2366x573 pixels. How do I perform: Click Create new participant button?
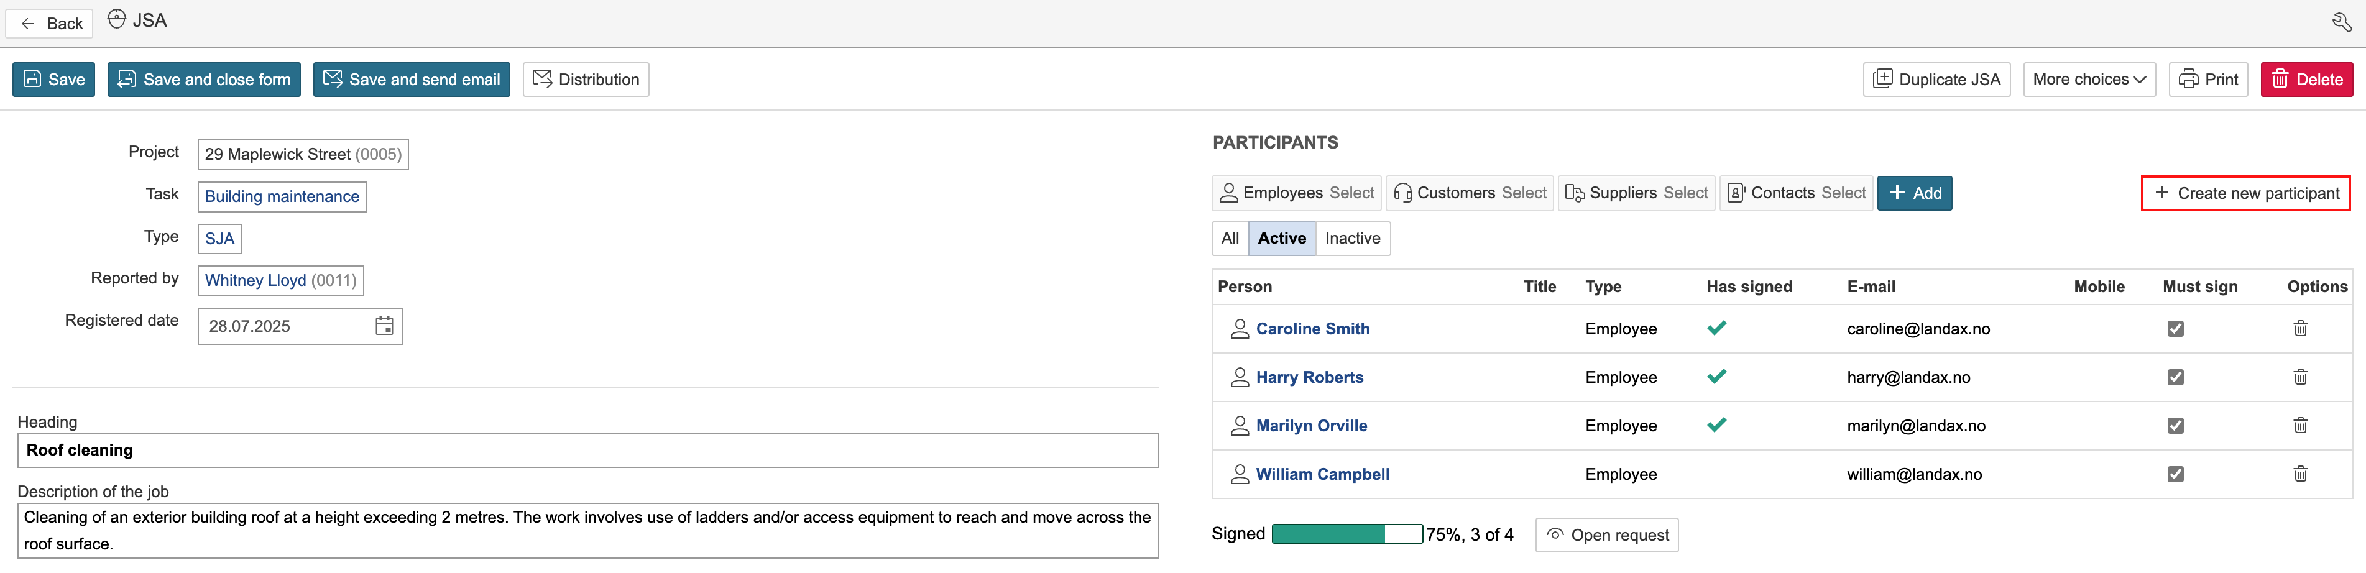[x=2245, y=194]
